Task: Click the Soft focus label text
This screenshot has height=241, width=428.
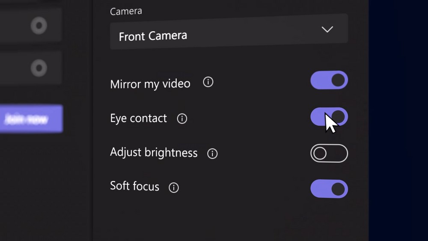Action: pos(134,186)
